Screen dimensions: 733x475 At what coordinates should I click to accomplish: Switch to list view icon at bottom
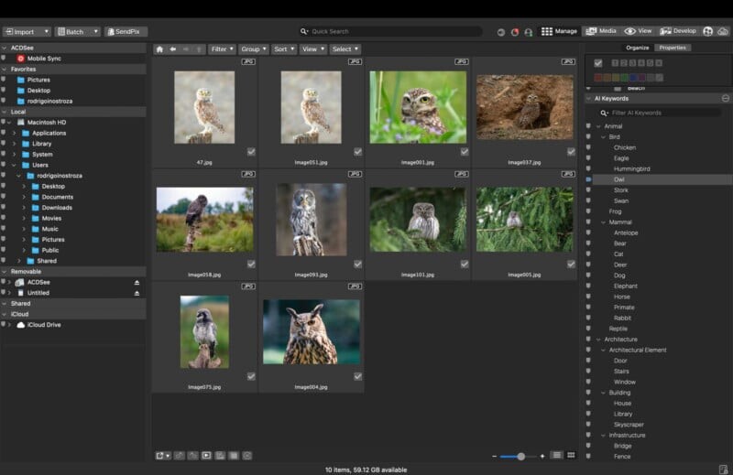(x=556, y=455)
